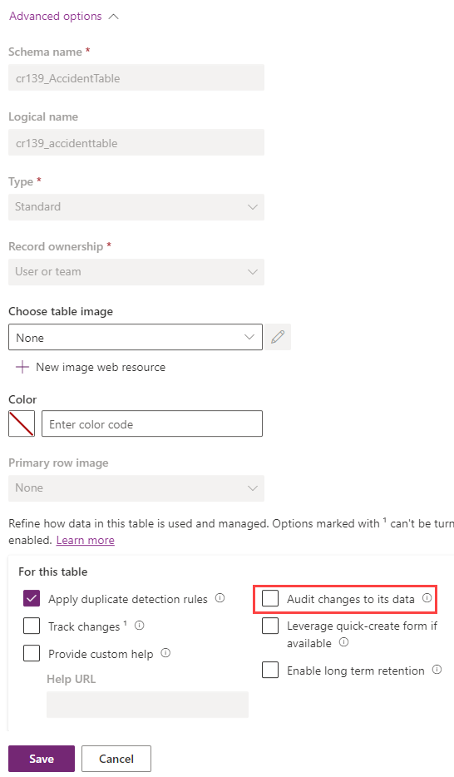The height and width of the screenshot is (777, 454).
Task: Click info icon beside Enable long term retention
Action: click(x=437, y=670)
